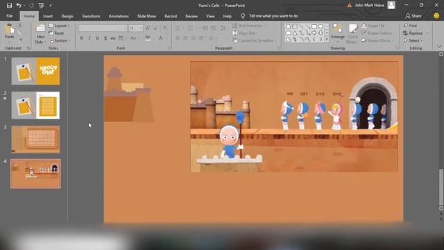The width and height of the screenshot is (444, 250).
Task: Click the Reset slide button
Action: 56,33
